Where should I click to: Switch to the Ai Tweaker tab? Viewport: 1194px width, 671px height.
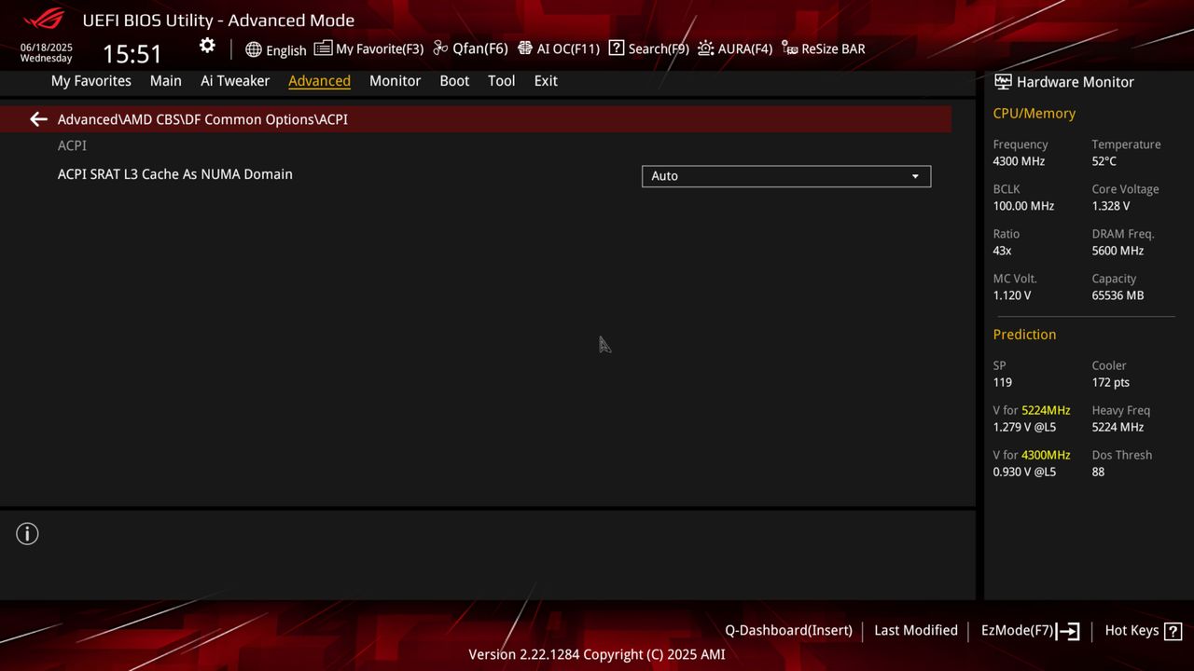(x=234, y=81)
